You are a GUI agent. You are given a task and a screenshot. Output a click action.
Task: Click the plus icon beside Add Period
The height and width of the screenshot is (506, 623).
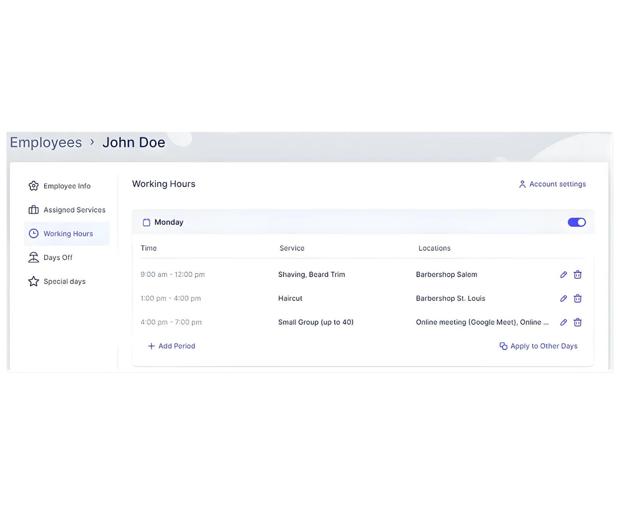click(151, 346)
